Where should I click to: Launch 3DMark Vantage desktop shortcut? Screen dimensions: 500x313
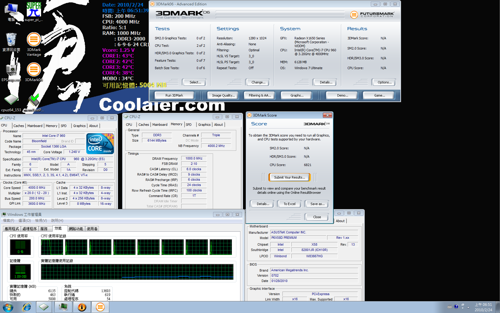tap(34, 44)
